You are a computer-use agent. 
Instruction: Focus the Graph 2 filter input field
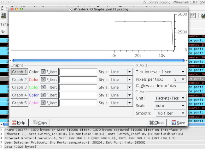tap(78, 79)
